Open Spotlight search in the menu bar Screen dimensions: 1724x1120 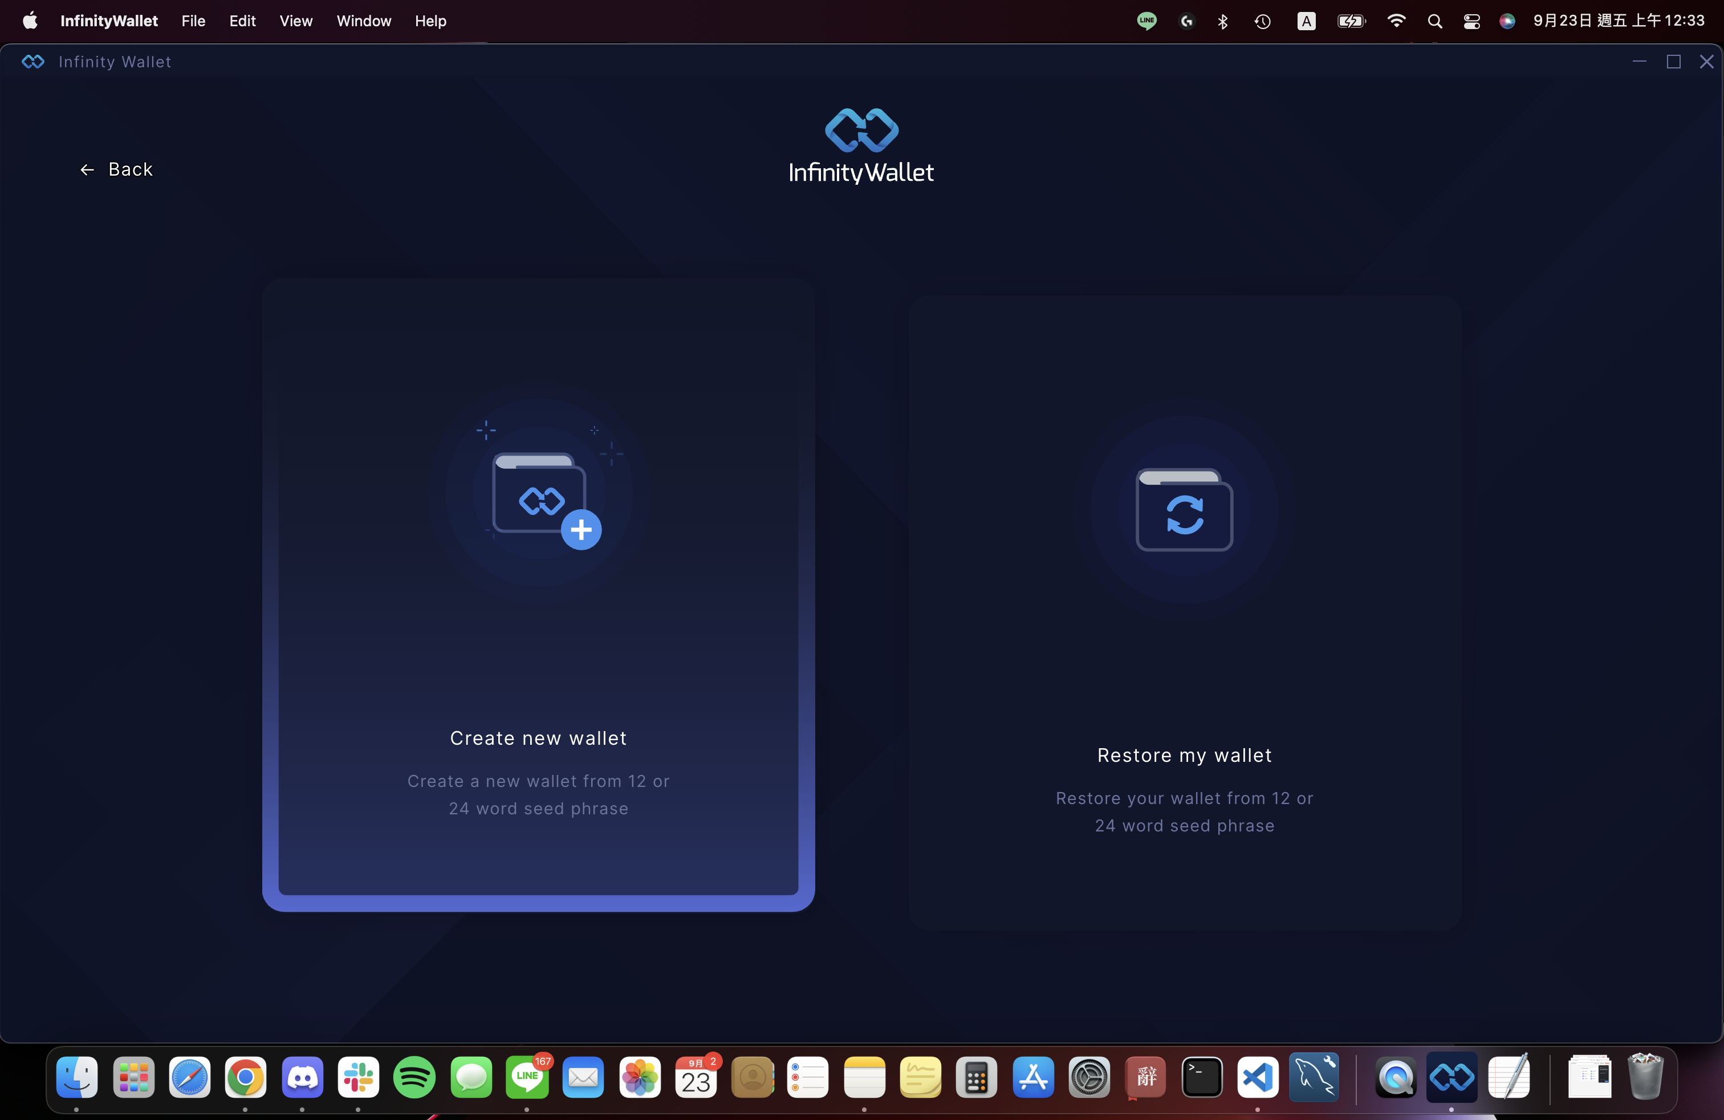click(1434, 21)
